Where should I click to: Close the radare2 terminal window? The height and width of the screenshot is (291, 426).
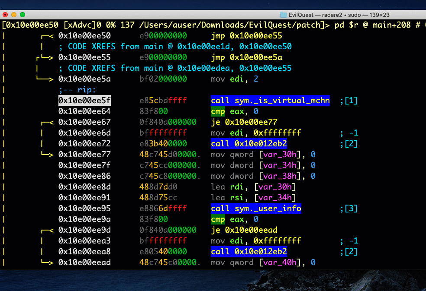(x=5, y=15)
